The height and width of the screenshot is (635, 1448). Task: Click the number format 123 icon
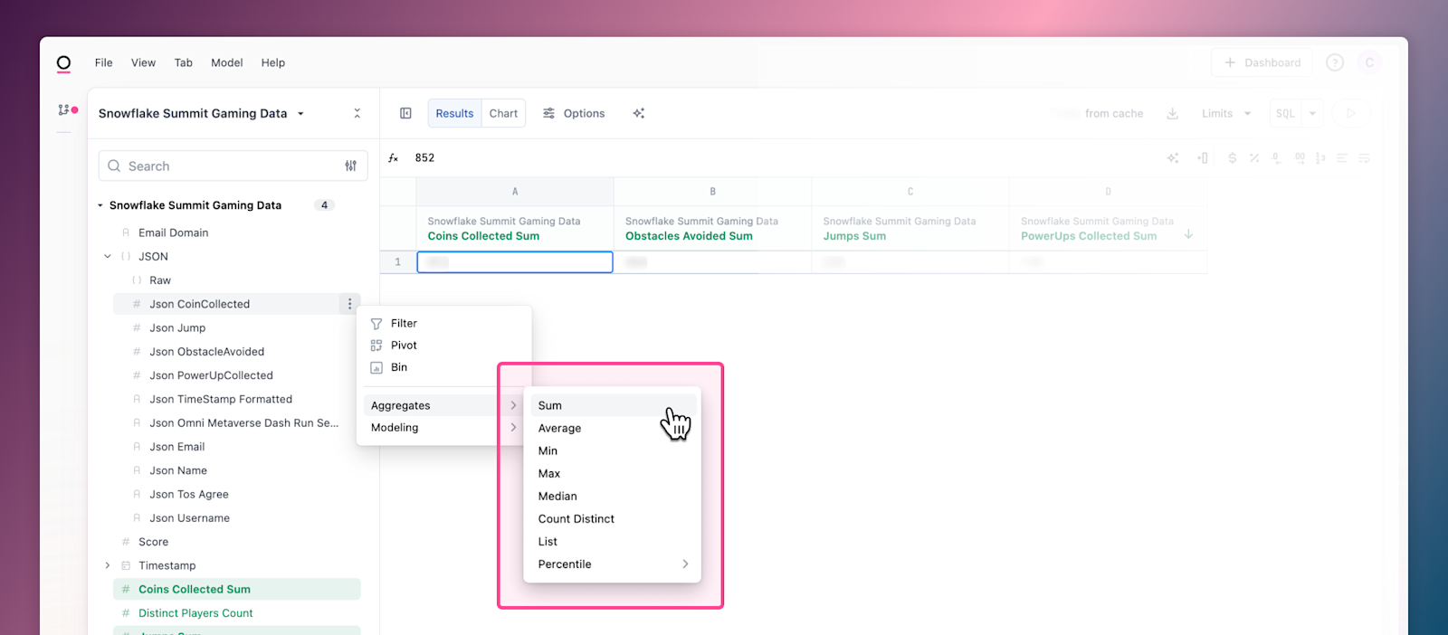[1320, 158]
